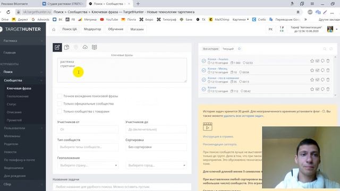Screen dimensions: 340x191
Task: Click the 'удалить всю историю задач' link
Action: 243,116
